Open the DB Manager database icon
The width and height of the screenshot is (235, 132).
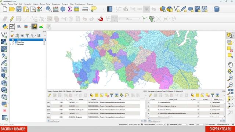[217, 9]
